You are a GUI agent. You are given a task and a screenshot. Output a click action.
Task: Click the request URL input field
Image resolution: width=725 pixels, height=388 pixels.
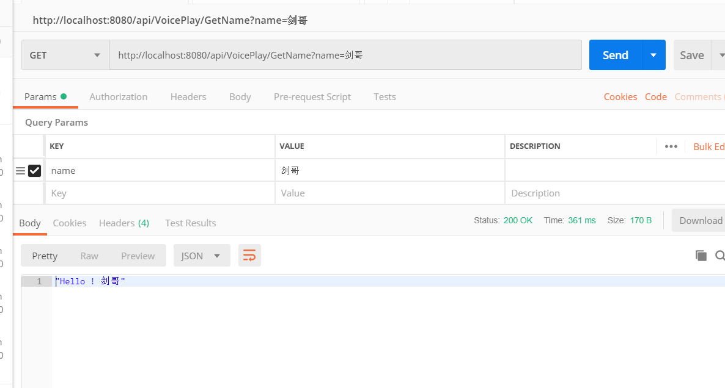pos(345,55)
